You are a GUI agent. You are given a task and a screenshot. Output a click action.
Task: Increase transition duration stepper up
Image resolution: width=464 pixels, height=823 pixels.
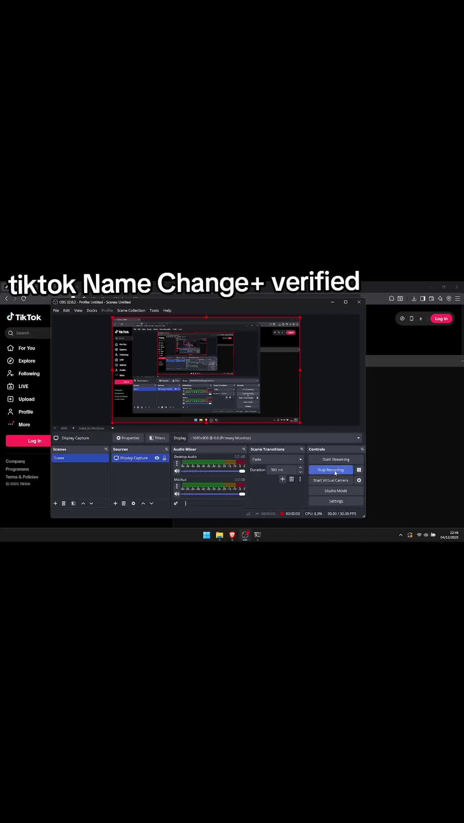[x=300, y=468]
